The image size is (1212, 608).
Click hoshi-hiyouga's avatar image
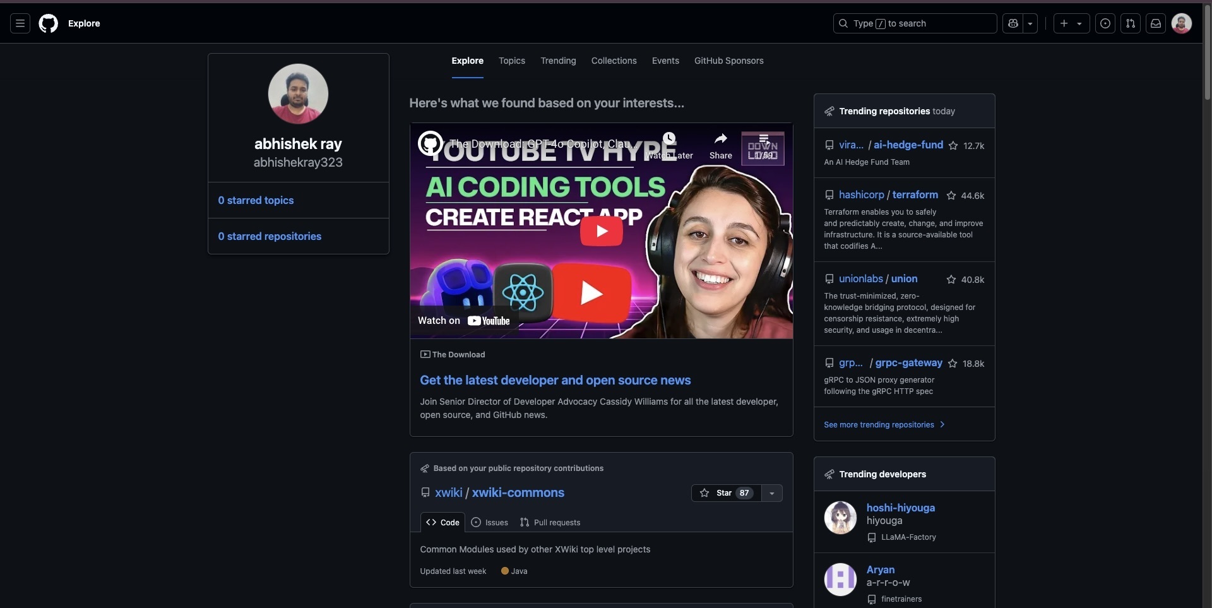click(840, 518)
